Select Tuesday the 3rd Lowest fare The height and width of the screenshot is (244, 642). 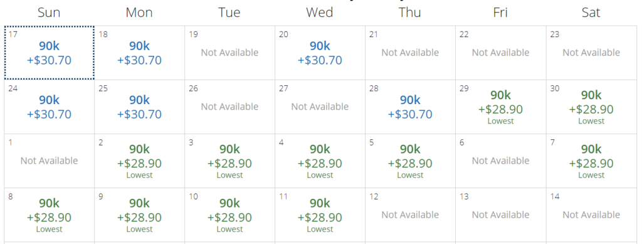coord(229,161)
